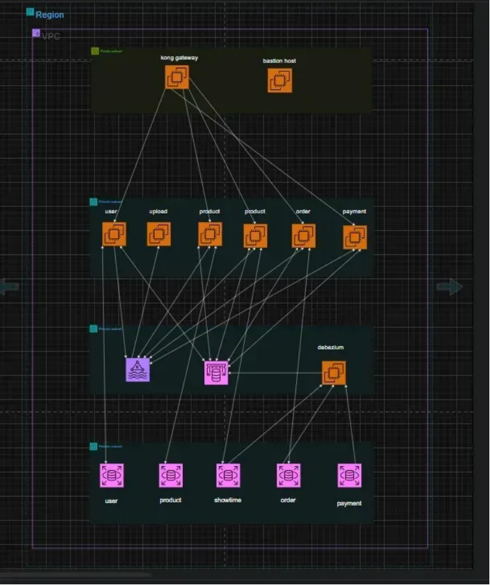The width and height of the screenshot is (490, 585).
Task: Select the user RDS database icon
Action: coord(111,475)
